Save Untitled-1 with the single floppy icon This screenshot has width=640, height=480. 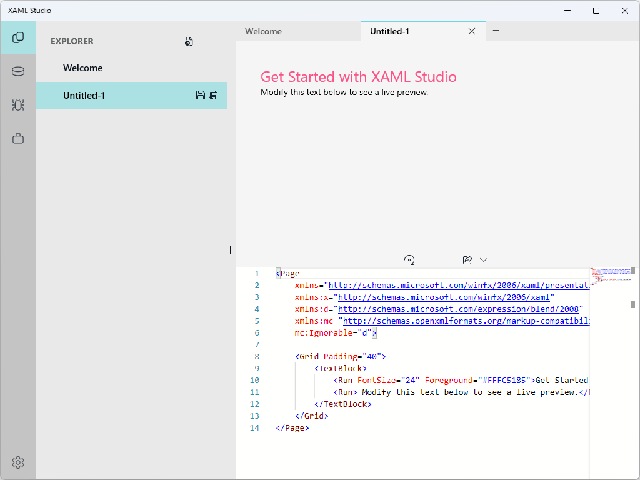201,95
